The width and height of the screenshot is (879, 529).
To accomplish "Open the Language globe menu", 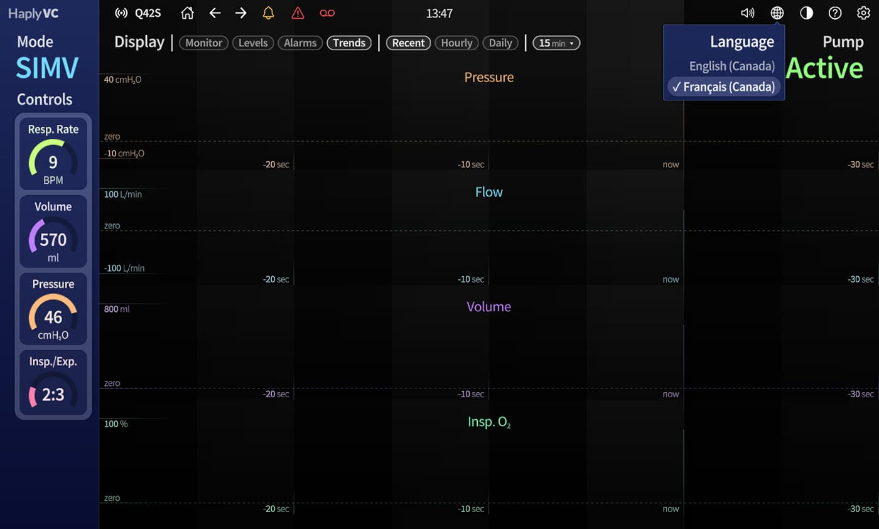I will pyautogui.click(x=777, y=12).
